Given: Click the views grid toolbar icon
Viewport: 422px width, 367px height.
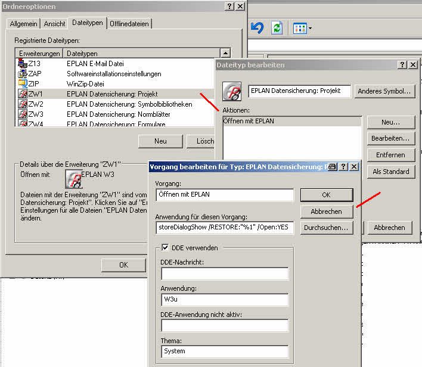Looking at the screenshot, I should tap(300, 28).
